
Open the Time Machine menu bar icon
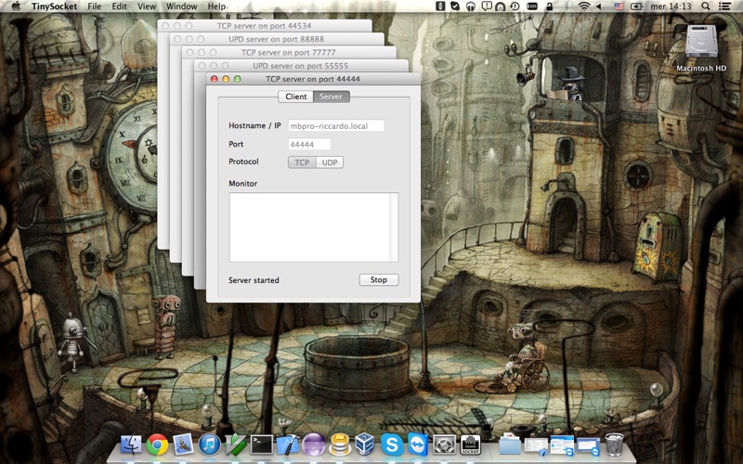pyautogui.click(x=515, y=6)
